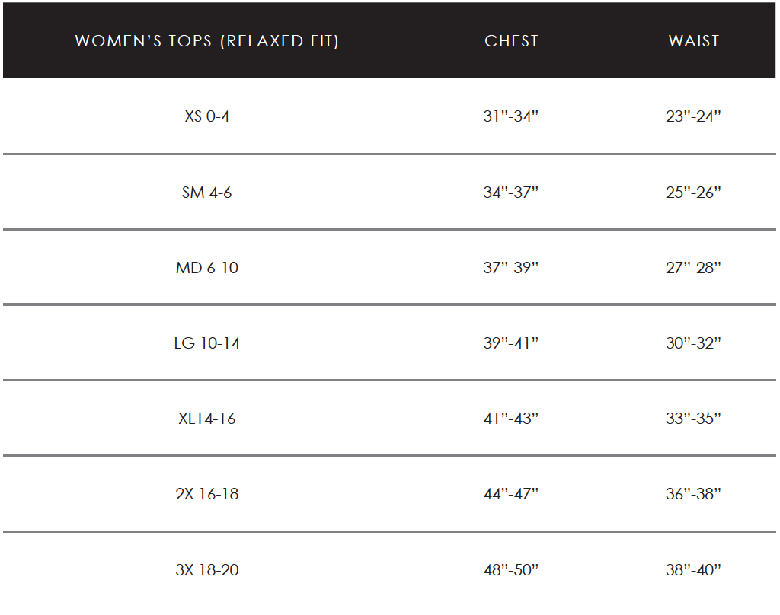
Task: Click the LG waist value 30"-32"
Action: (693, 343)
